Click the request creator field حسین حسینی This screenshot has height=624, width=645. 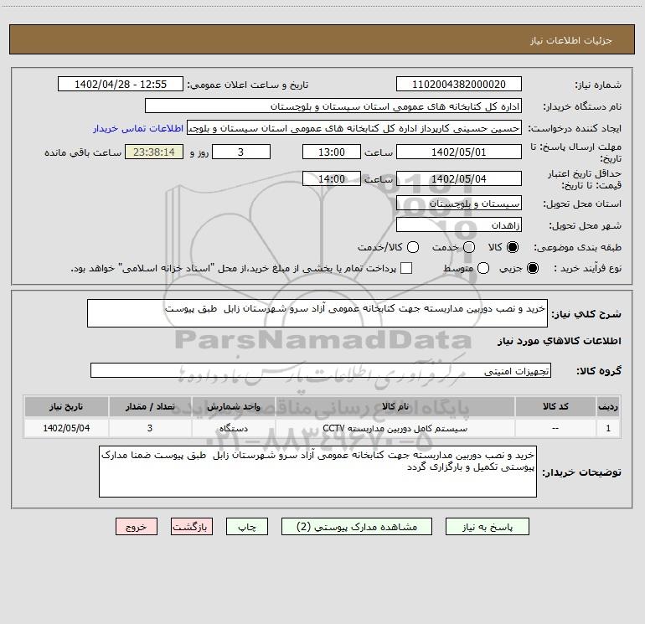point(354,127)
